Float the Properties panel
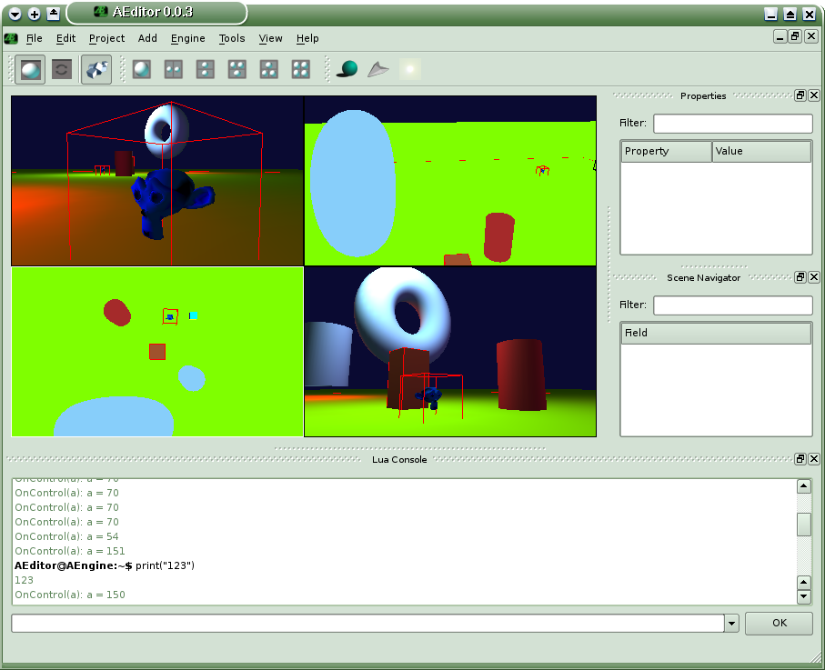 (x=800, y=95)
